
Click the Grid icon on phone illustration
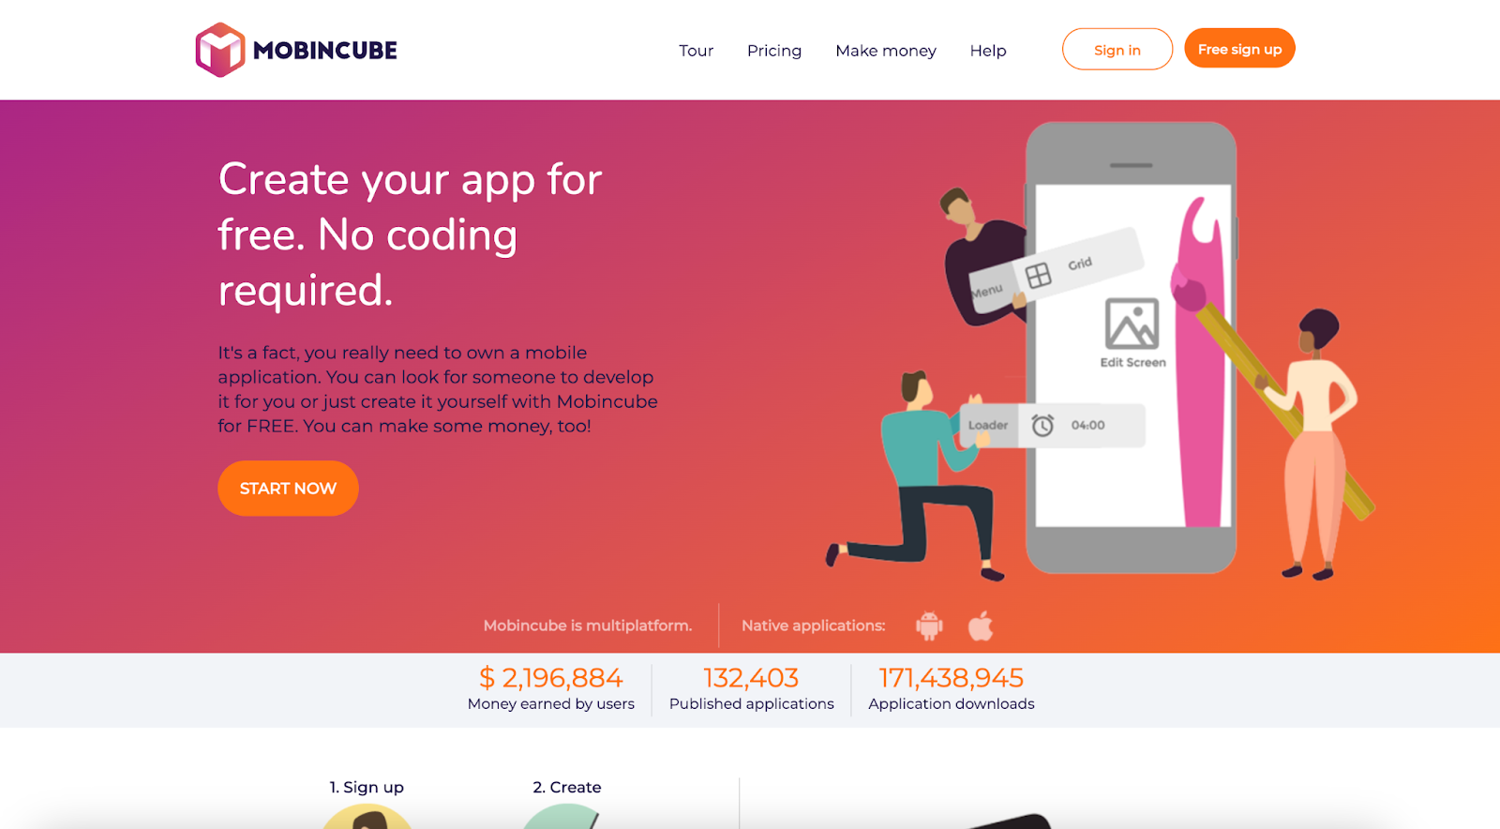(1038, 276)
